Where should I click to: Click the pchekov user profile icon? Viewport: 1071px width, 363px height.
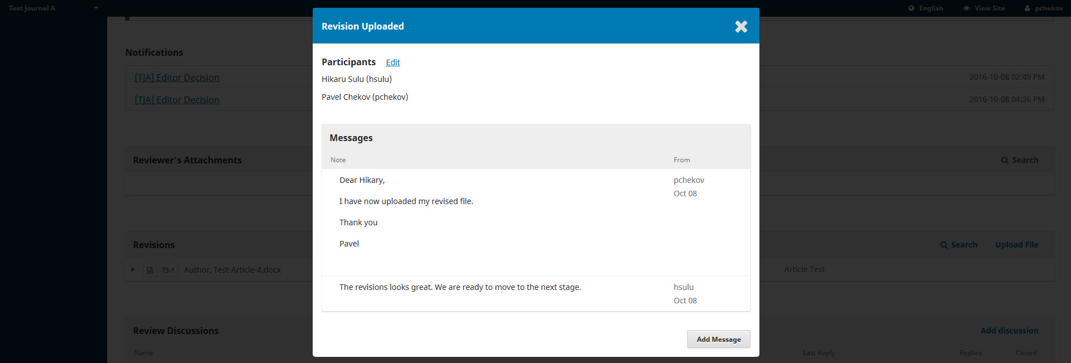[x=1027, y=8]
